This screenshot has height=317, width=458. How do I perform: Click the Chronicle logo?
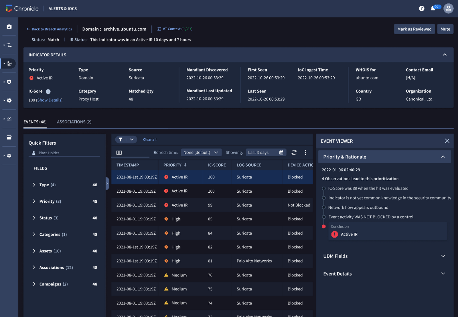click(x=22, y=9)
